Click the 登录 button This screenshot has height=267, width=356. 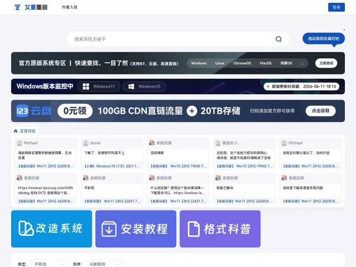[x=336, y=7]
